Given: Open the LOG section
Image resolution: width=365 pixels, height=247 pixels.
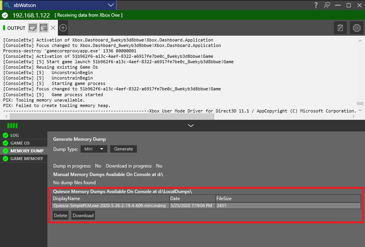Looking at the screenshot, I should click(x=24, y=135).
